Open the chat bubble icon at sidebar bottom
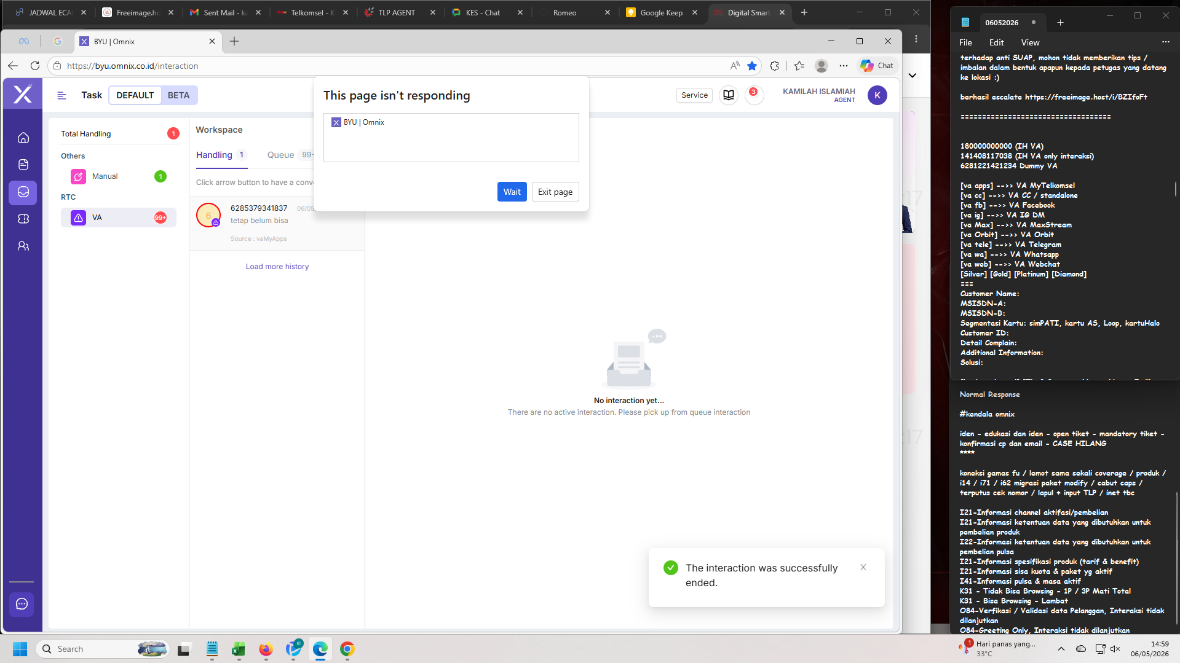Viewport: 1180px width, 663px height. (x=22, y=604)
